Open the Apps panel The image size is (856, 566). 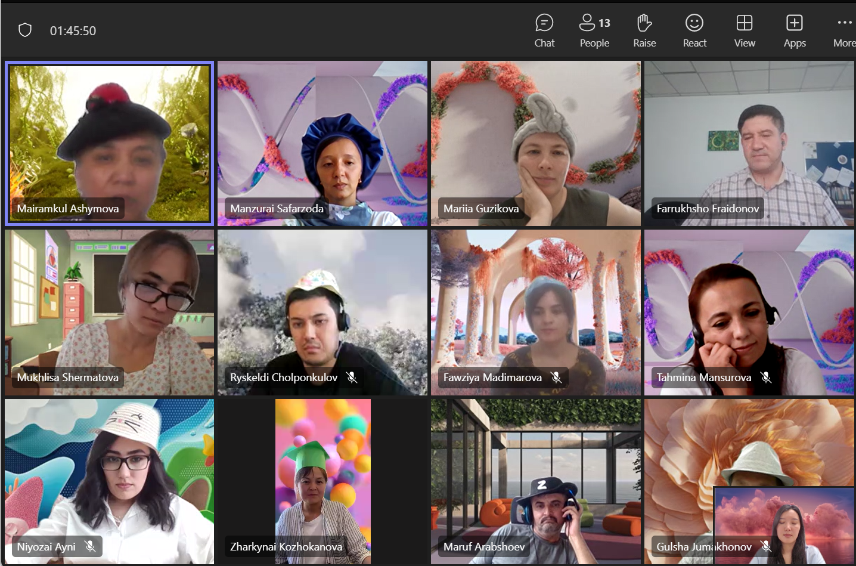(795, 31)
